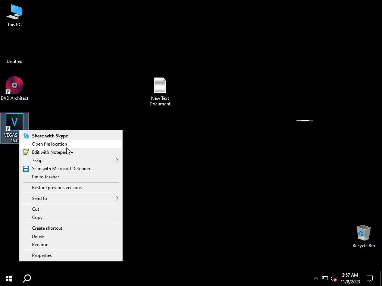Select the Untitled desktop item
This screenshot has width=382, height=286.
pyautogui.click(x=15, y=61)
